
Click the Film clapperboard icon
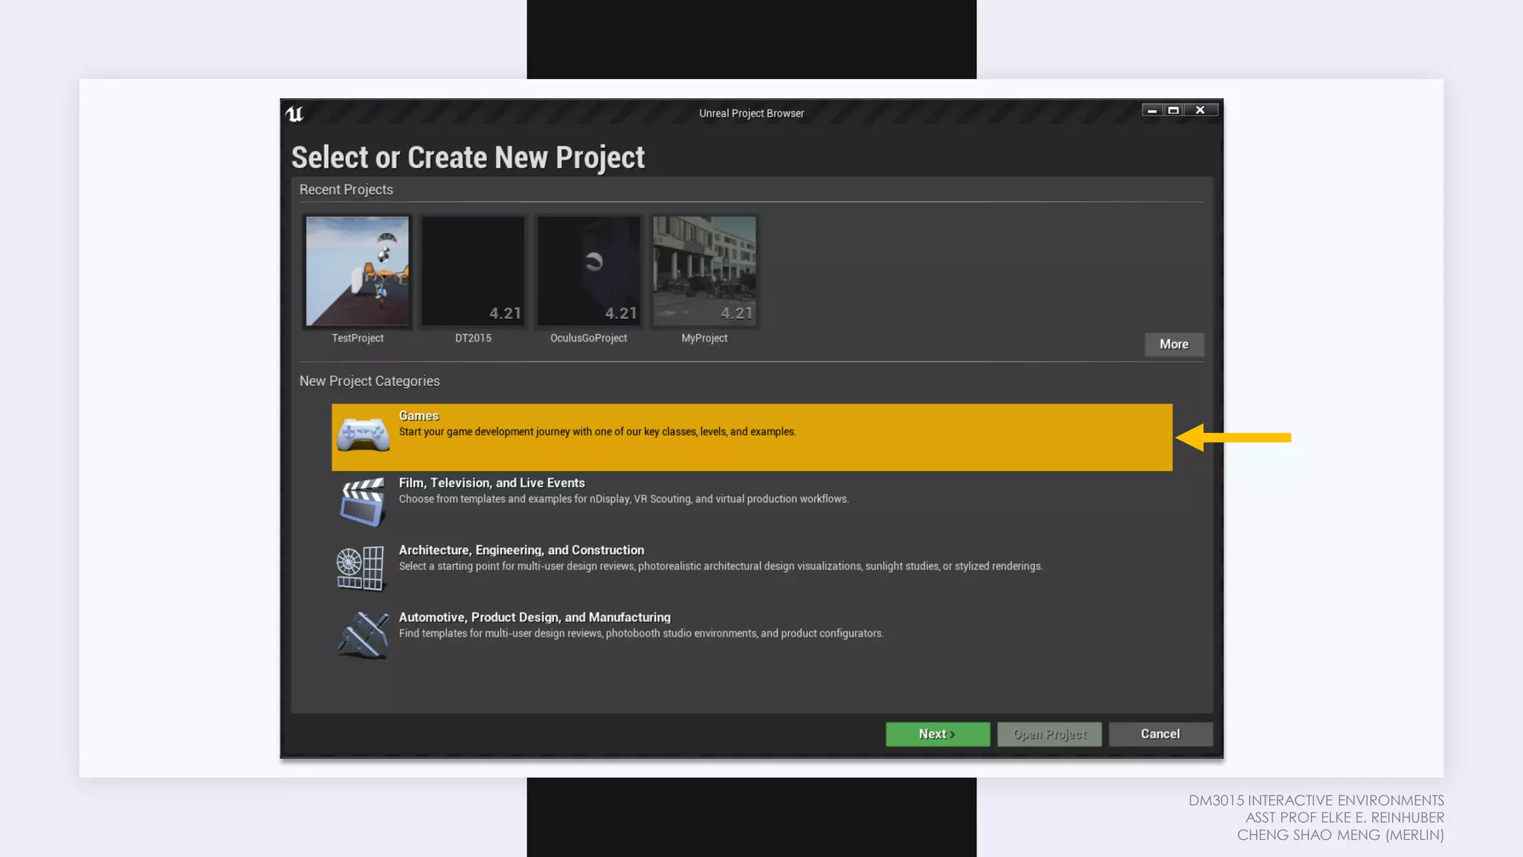tap(362, 501)
